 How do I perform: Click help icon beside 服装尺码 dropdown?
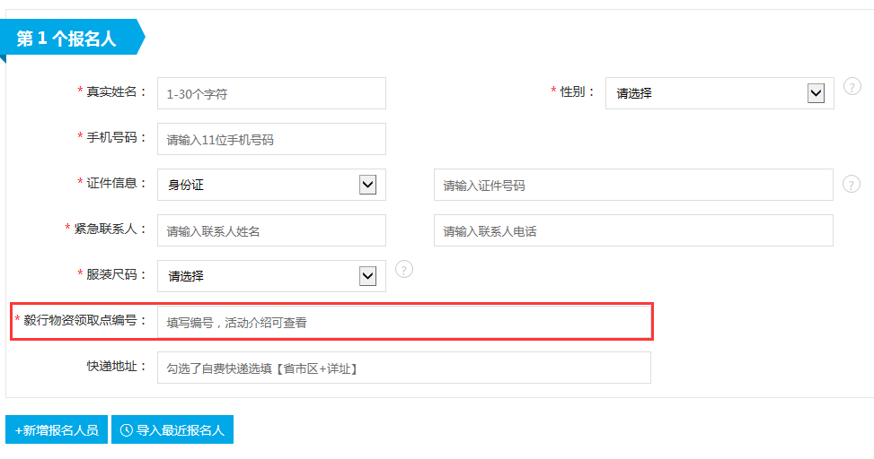click(x=403, y=270)
